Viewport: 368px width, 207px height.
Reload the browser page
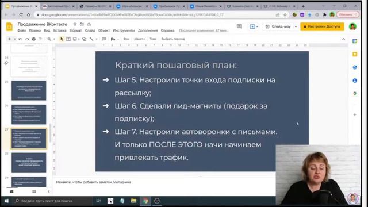coord(21,14)
